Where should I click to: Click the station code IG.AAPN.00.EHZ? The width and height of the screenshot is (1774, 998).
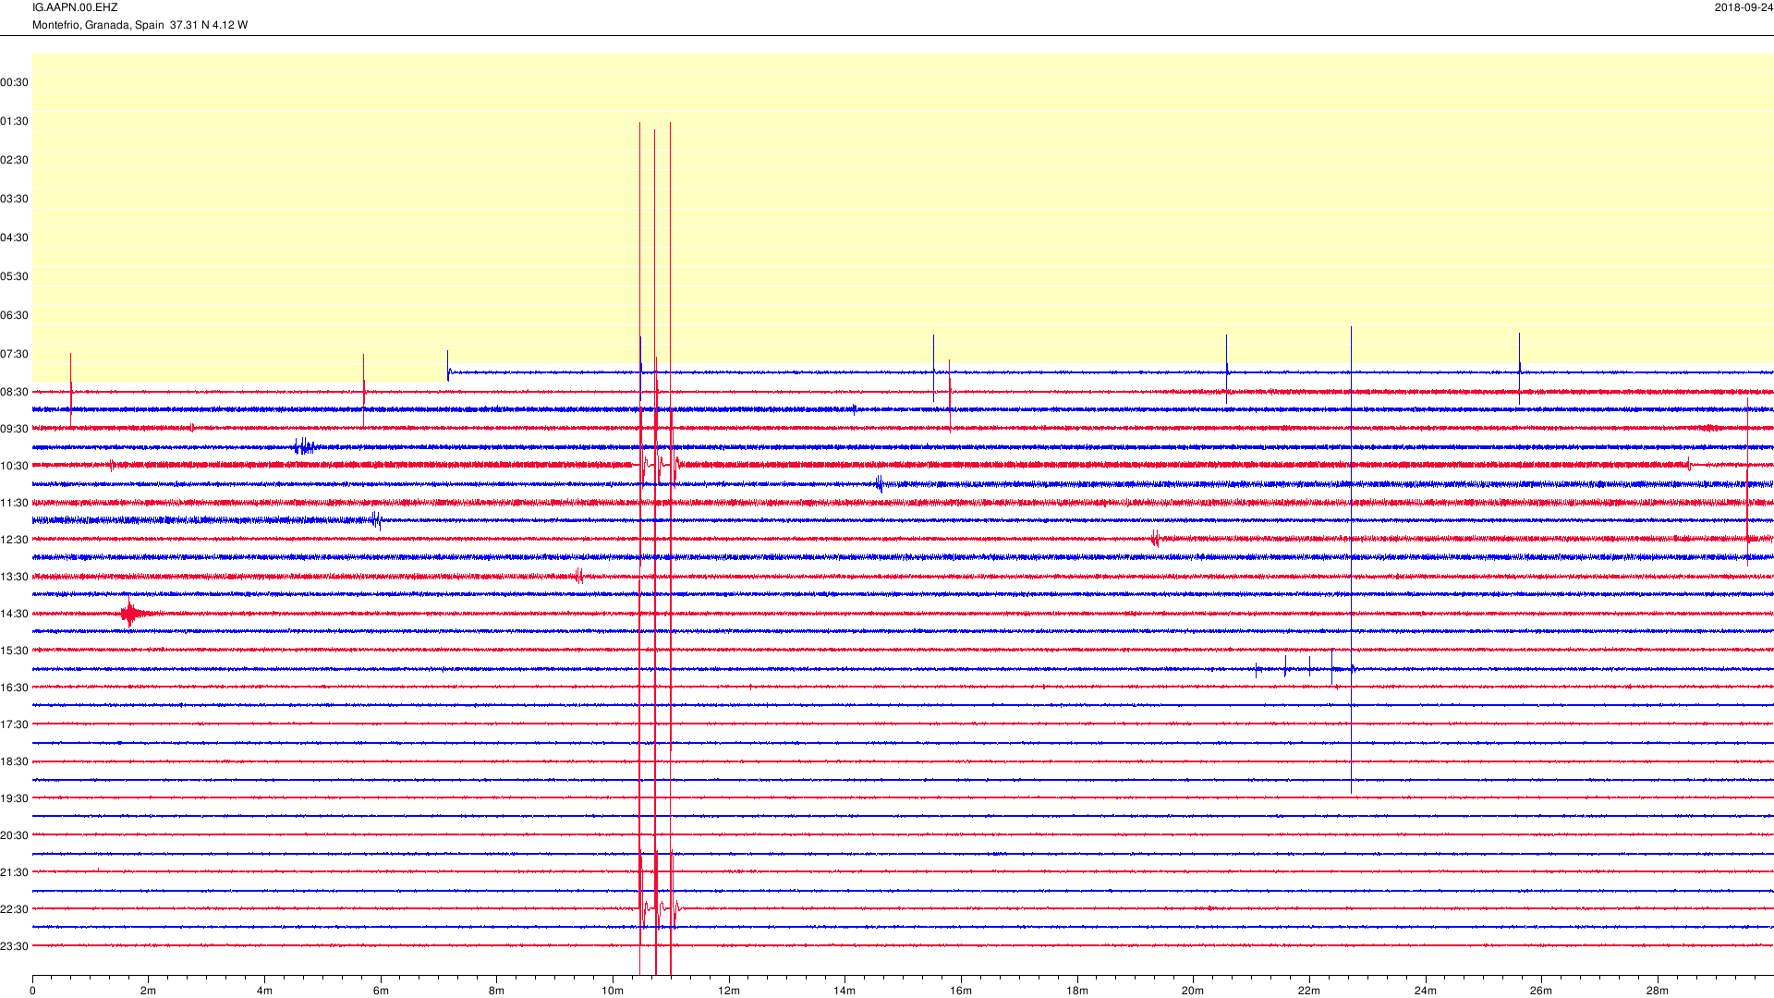tap(75, 7)
